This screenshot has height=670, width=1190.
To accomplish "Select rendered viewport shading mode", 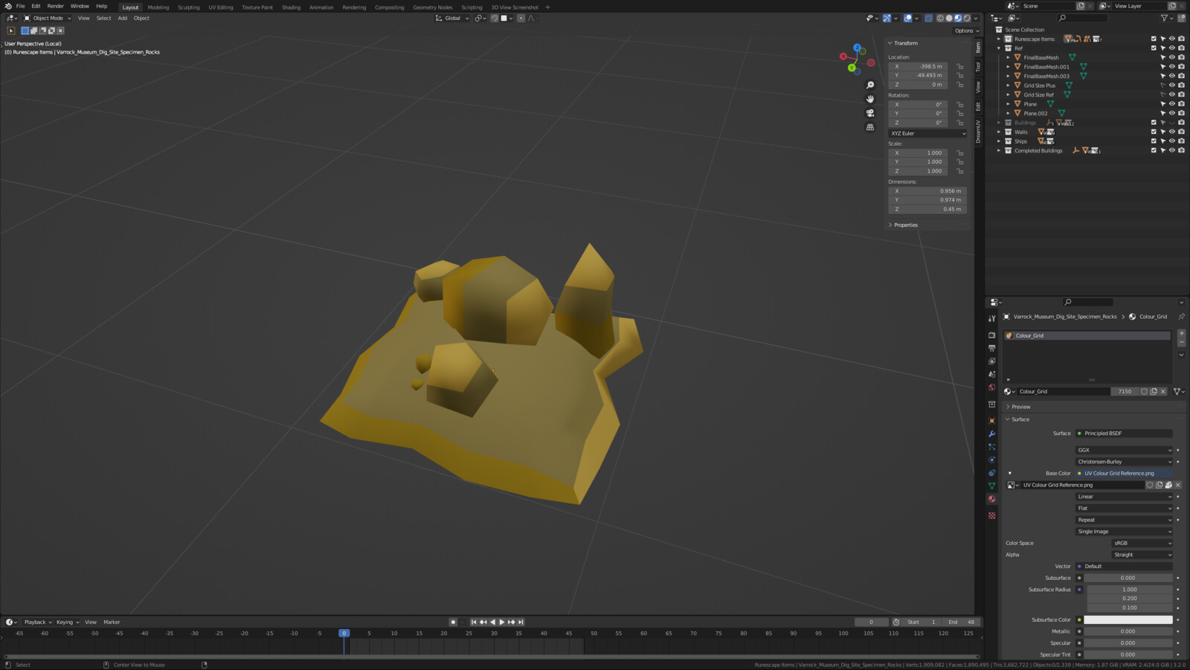I will (967, 18).
